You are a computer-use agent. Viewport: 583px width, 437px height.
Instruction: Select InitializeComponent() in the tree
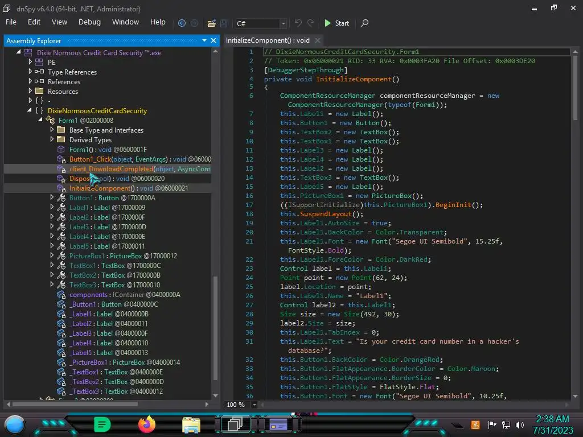point(129,188)
